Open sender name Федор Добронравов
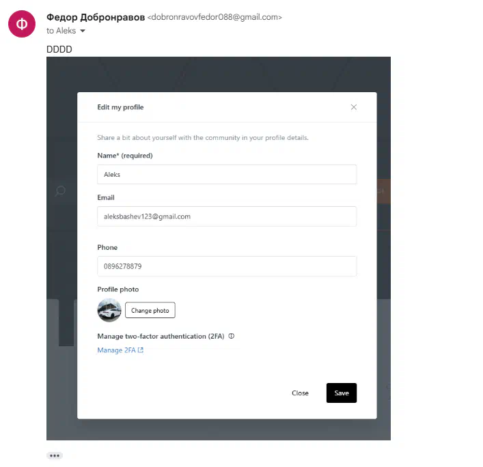 tap(96, 17)
